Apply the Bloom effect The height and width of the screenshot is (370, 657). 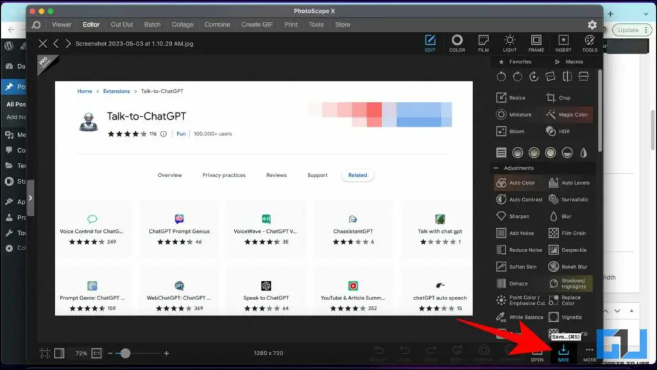tap(510, 131)
